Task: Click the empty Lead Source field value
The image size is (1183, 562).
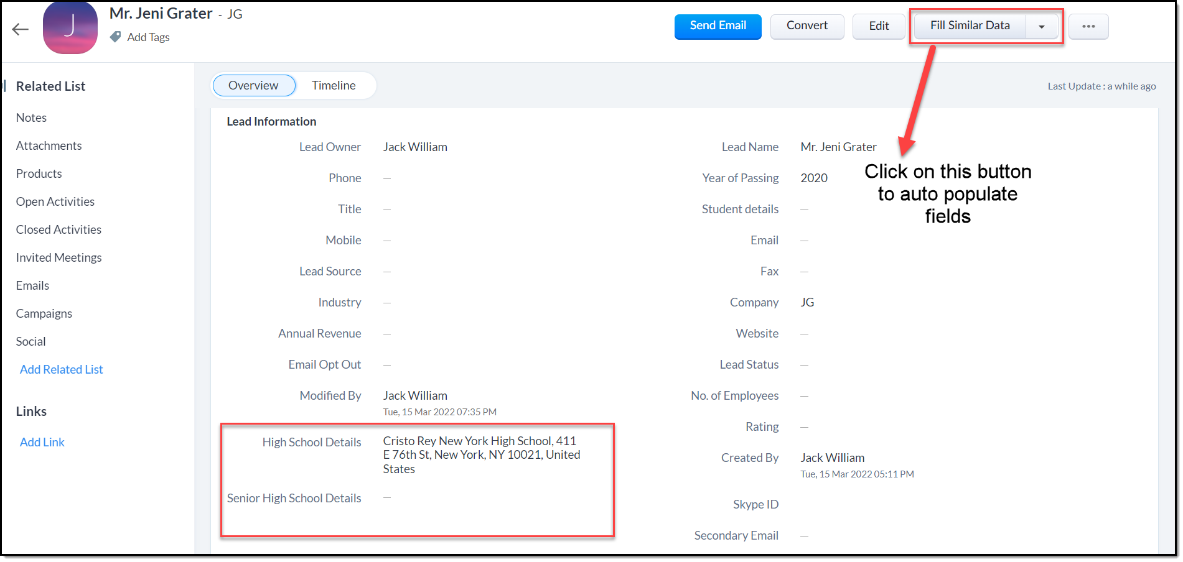Action: (x=387, y=272)
